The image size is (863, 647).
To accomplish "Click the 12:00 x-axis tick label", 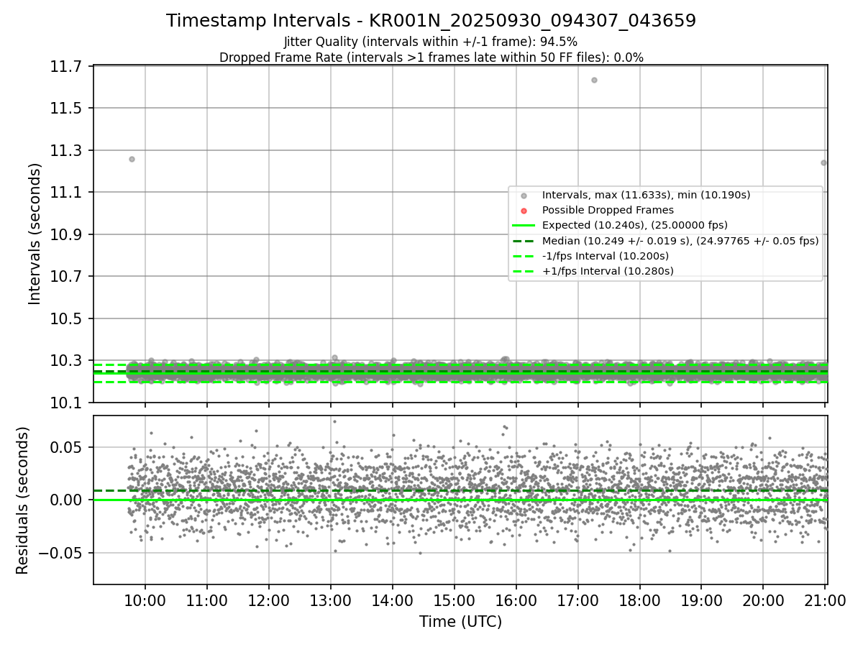I will point(269,600).
